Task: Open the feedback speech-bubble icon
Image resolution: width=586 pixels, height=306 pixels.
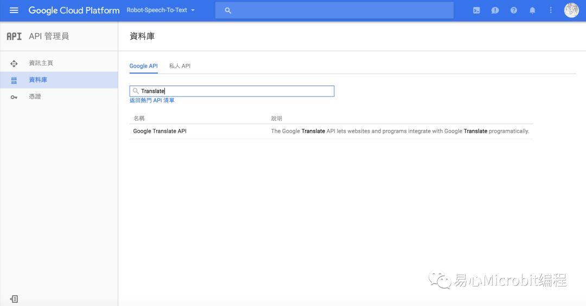Action: 495,10
